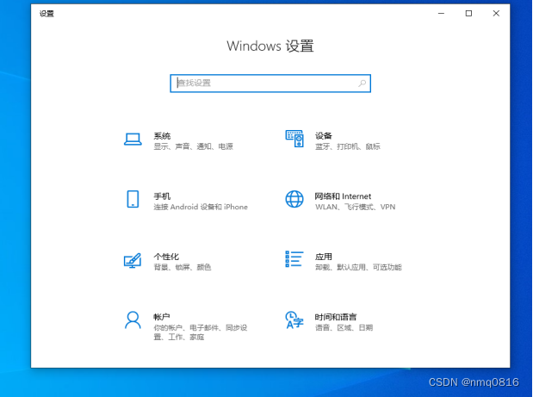Click the 背景、锁屏、颜色 description
This screenshot has width=533, height=397.
pyautogui.click(x=183, y=267)
